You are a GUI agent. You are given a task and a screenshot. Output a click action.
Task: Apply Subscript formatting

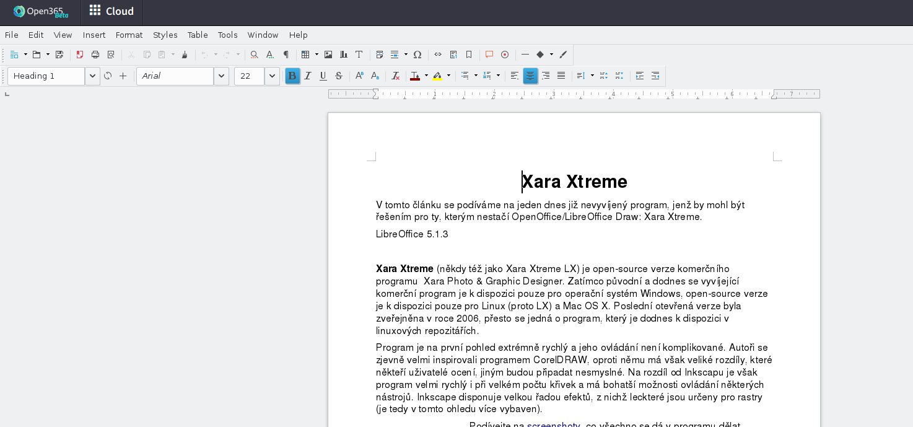pyautogui.click(x=375, y=76)
